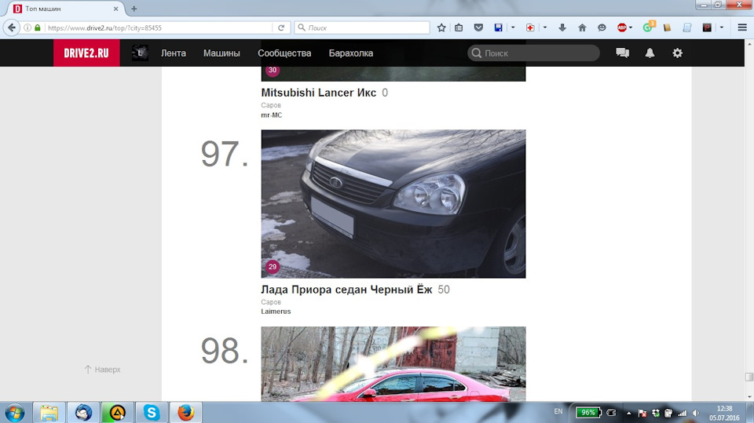Open the bookmarks list icon
Screen dimensions: 754x423
click(459, 28)
